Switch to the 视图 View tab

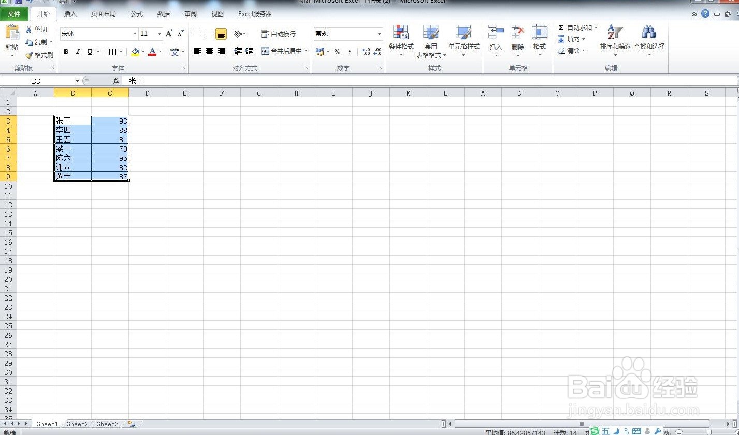click(218, 14)
